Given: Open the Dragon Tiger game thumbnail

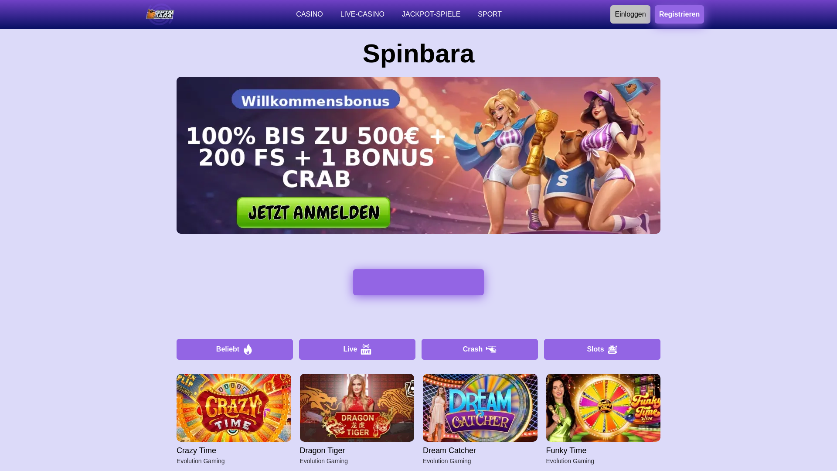Looking at the screenshot, I should [357, 408].
